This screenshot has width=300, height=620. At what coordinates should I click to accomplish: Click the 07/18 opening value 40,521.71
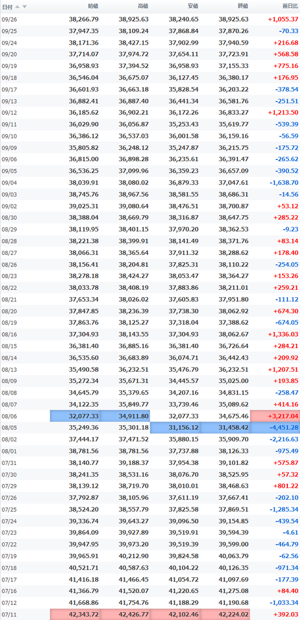click(83, 568)
